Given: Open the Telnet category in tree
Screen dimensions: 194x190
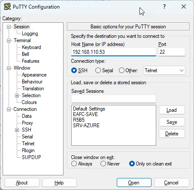Looking at the screenshot, I should tap(28, 144).
